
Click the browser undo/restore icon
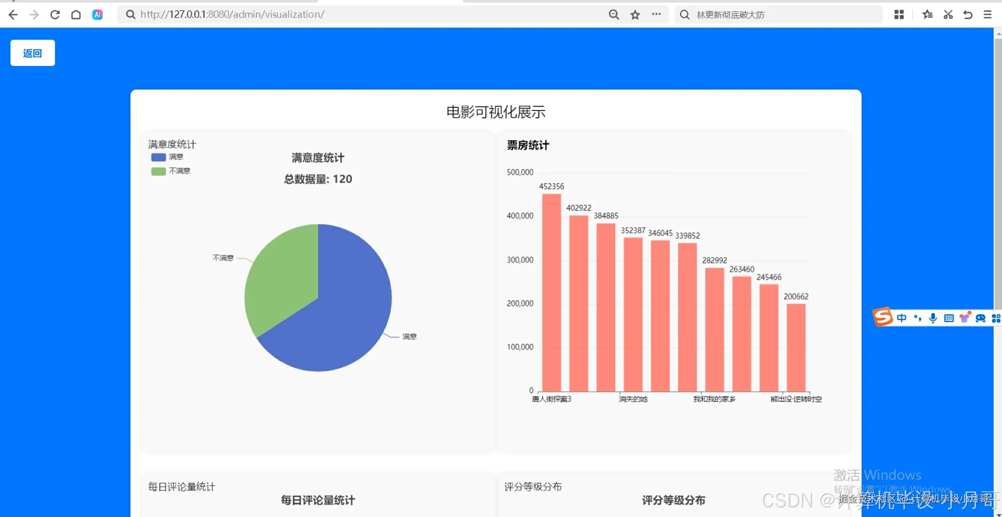(x=968, y=14)
